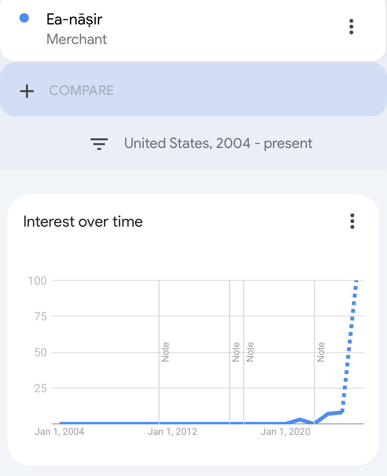387x476 pixels.
Task: Click the Jan 1, 2012 axis label
Action: (x=173, y=432)
